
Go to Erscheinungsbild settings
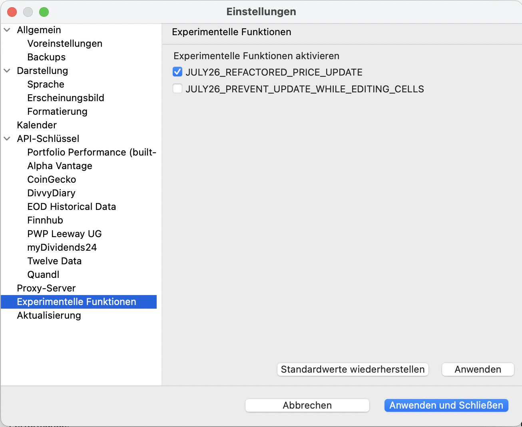pyautogui.click(x=66, y=98)
